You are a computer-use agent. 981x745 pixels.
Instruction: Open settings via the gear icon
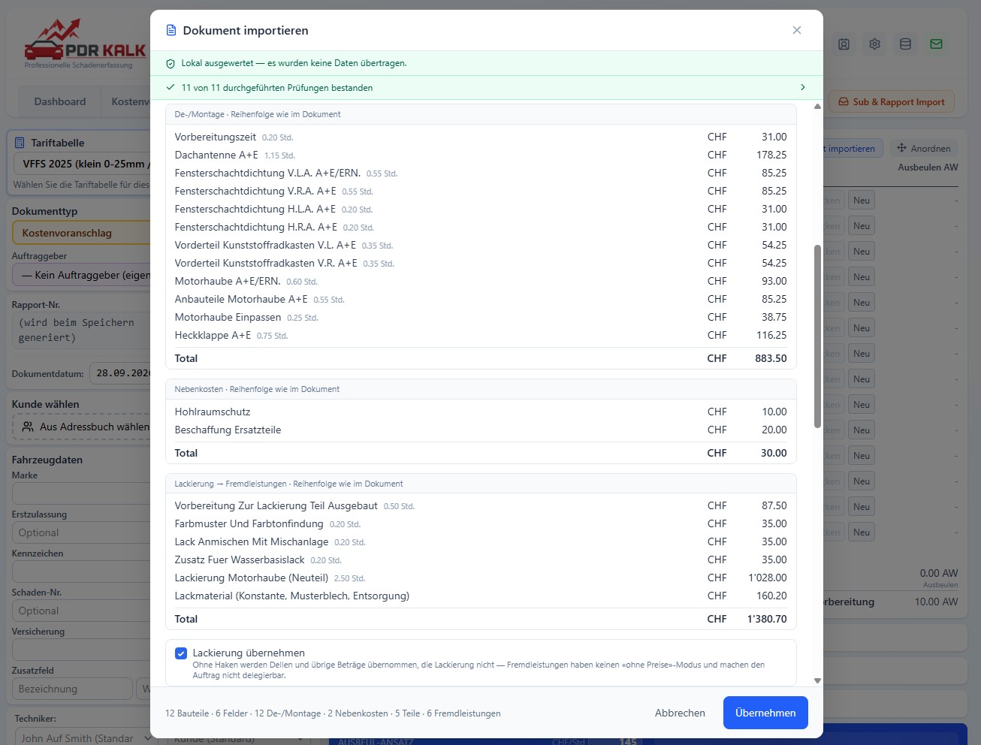point(874,44)
